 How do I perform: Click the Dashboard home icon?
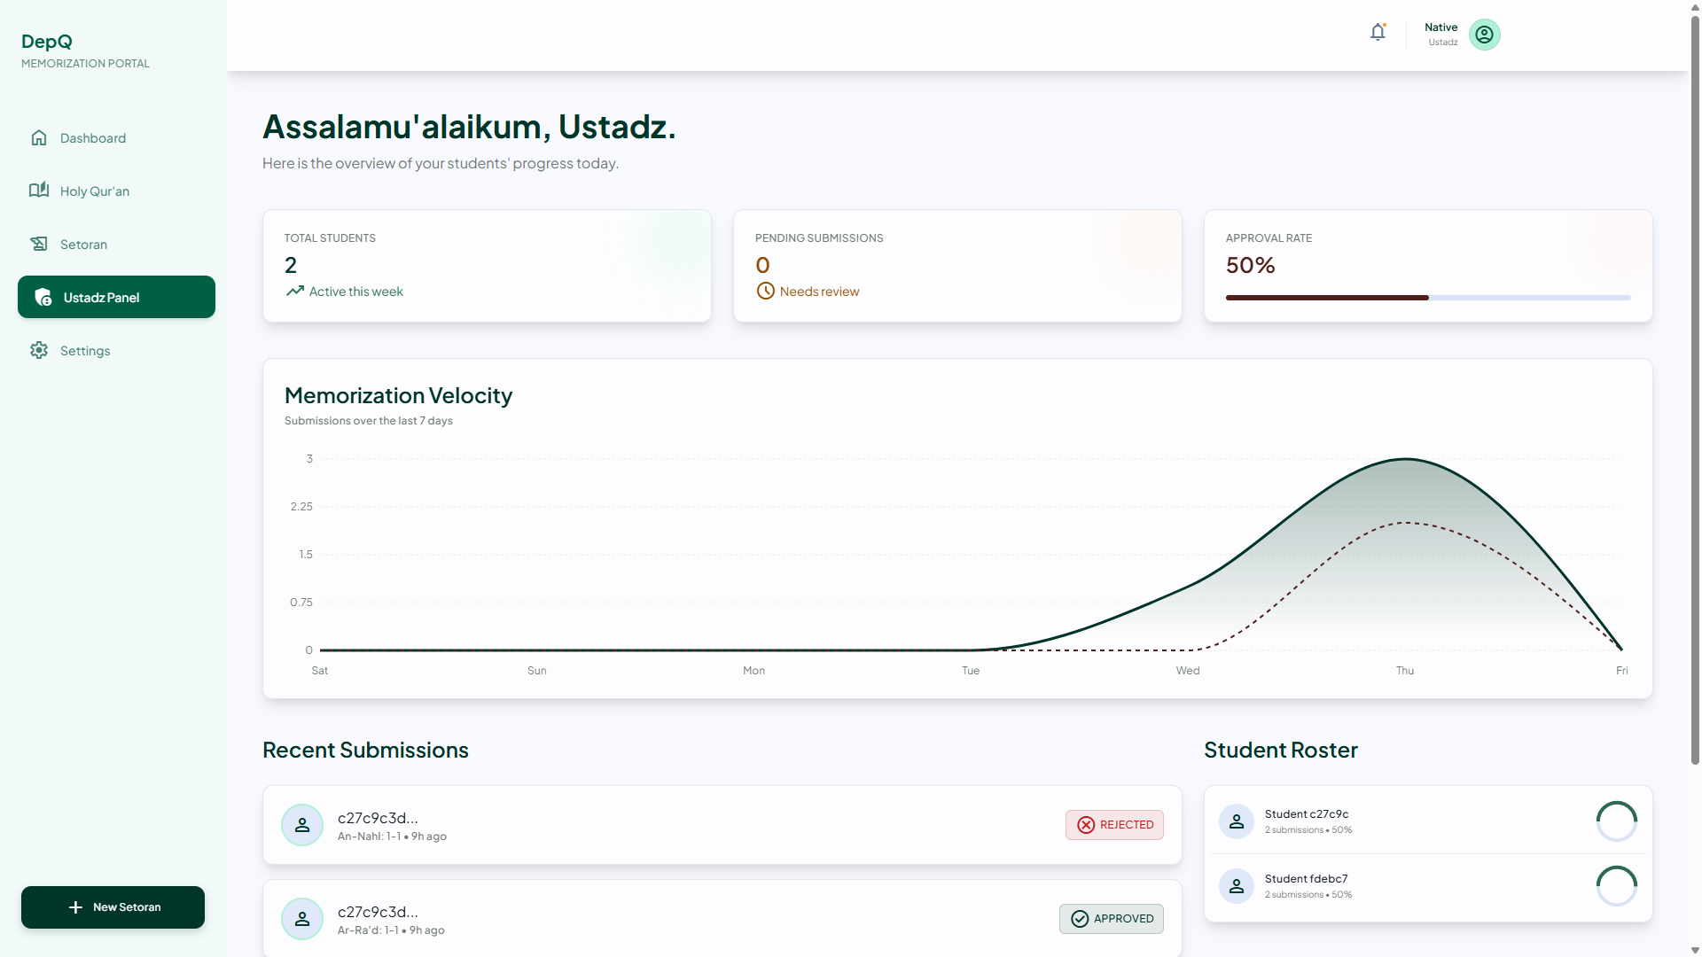pos(39,137)
